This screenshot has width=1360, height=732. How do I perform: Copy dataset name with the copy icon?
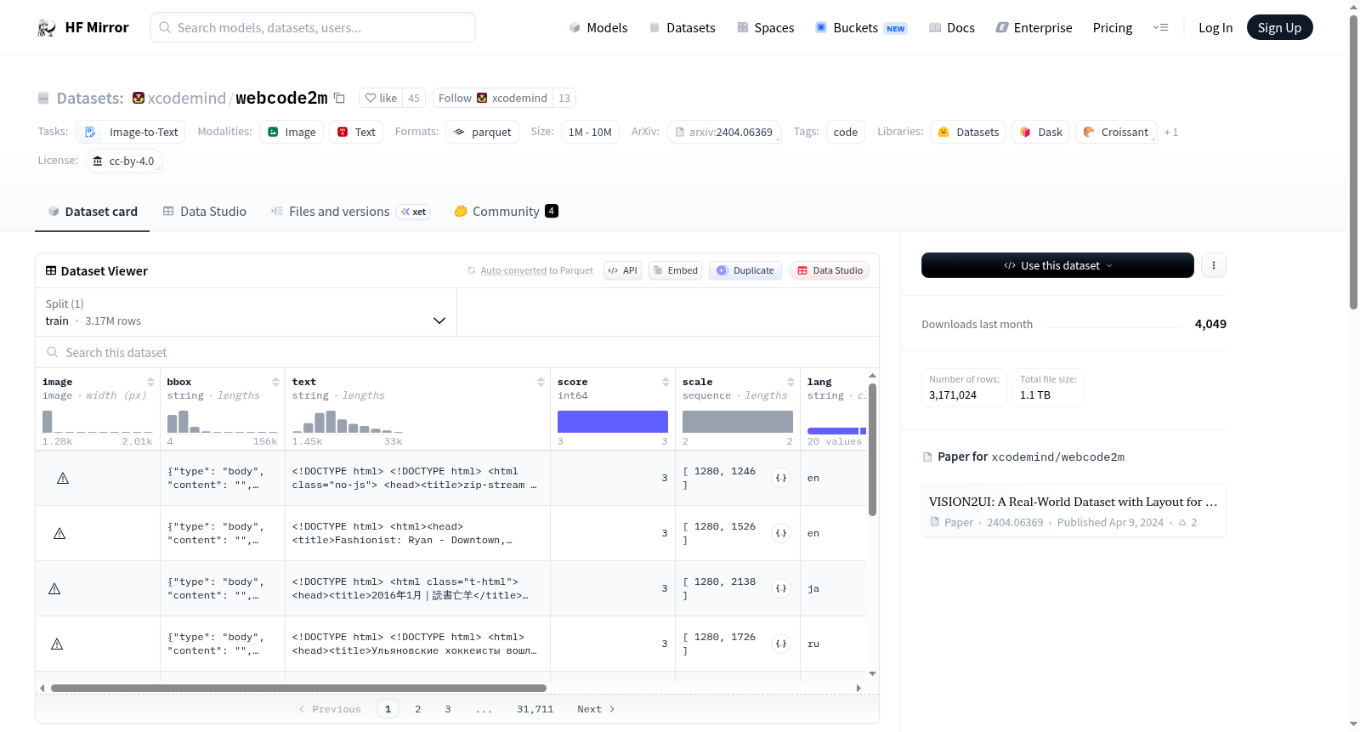(339, 98)
